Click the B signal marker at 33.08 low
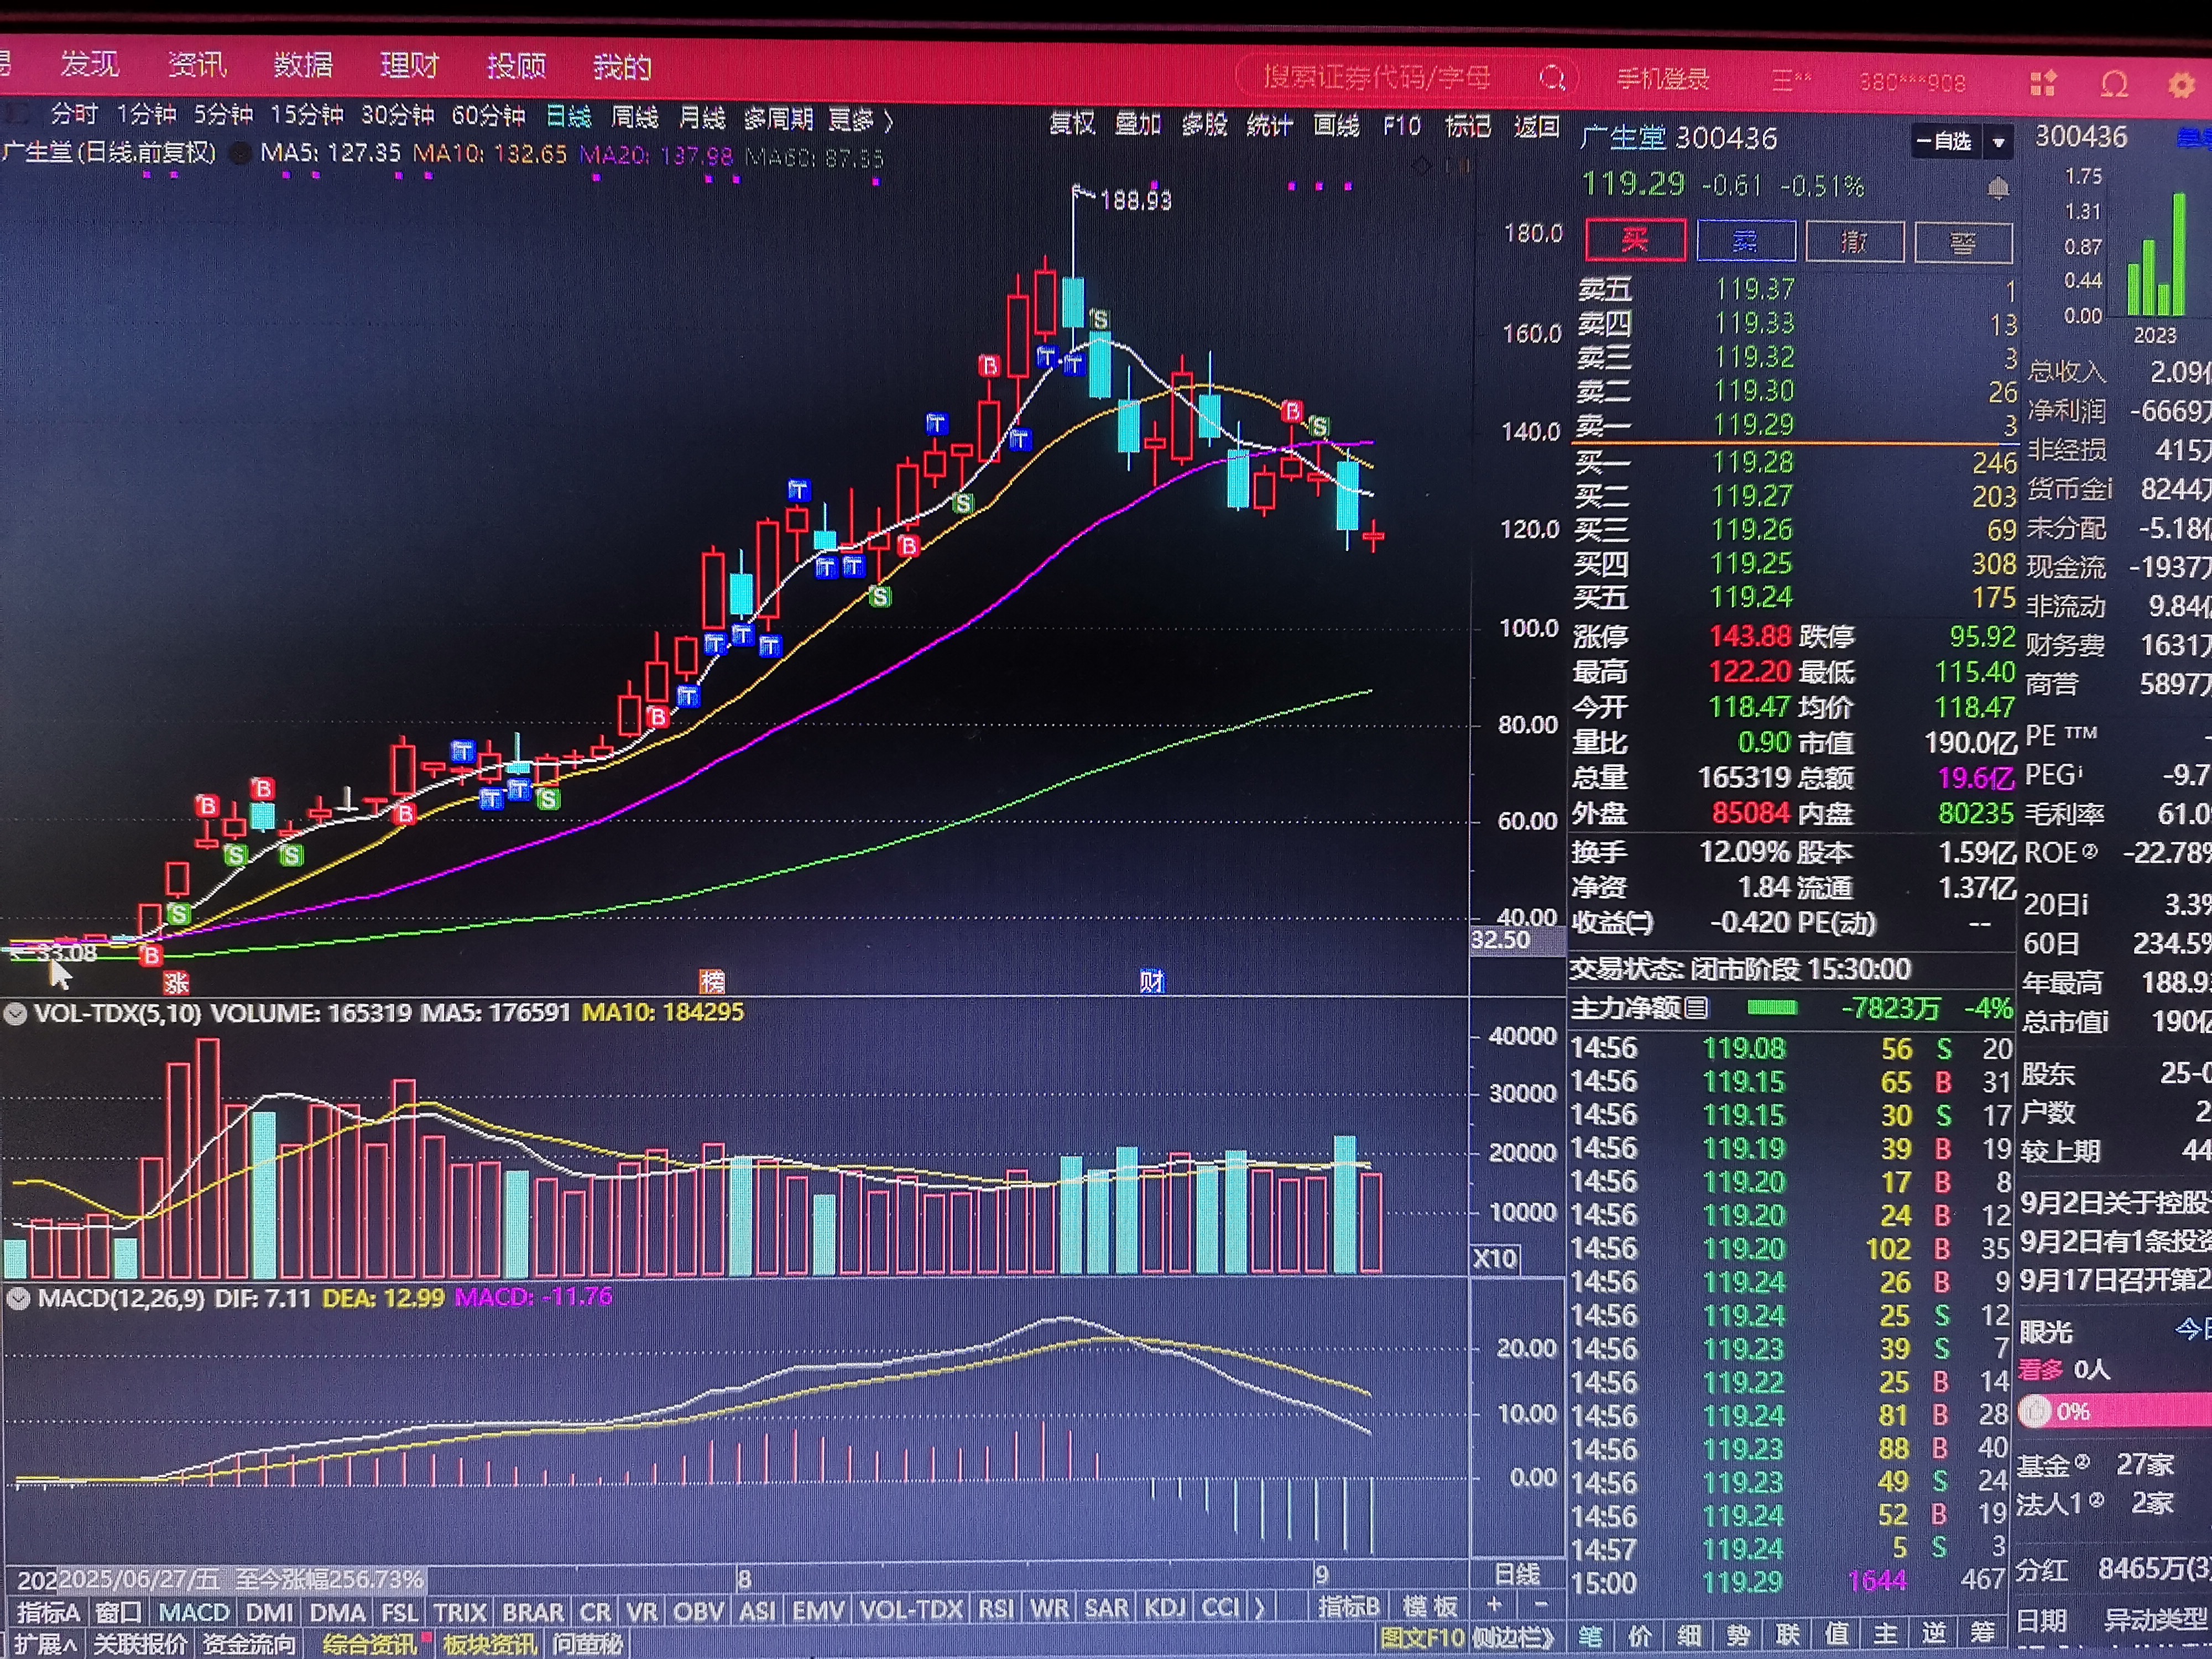 coord(151,956)
